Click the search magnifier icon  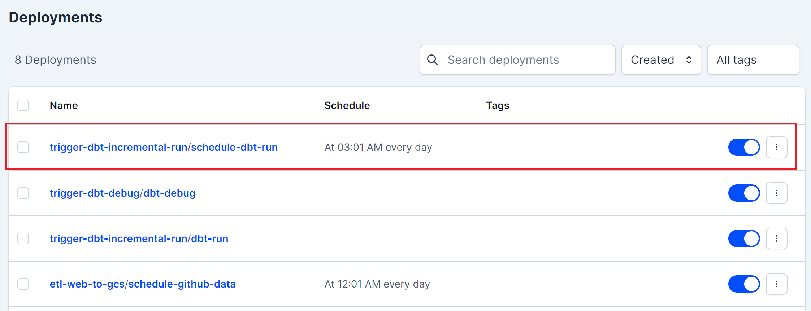pos(433,60)
